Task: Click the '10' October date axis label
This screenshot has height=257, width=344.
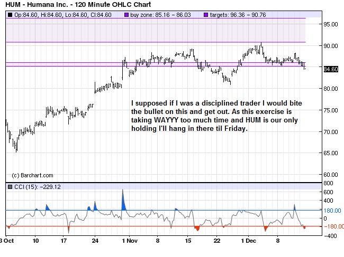Action: (35, 241)
